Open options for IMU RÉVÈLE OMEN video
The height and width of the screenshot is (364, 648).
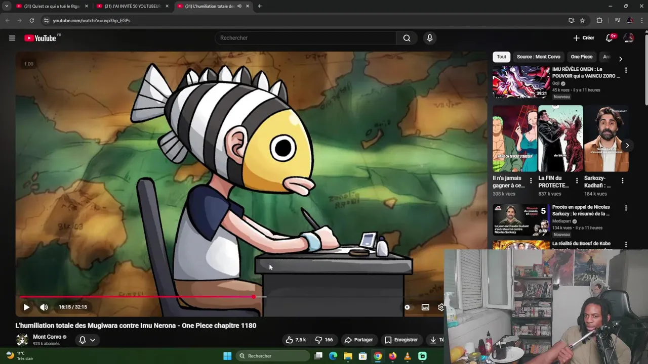tap(626, 70)
